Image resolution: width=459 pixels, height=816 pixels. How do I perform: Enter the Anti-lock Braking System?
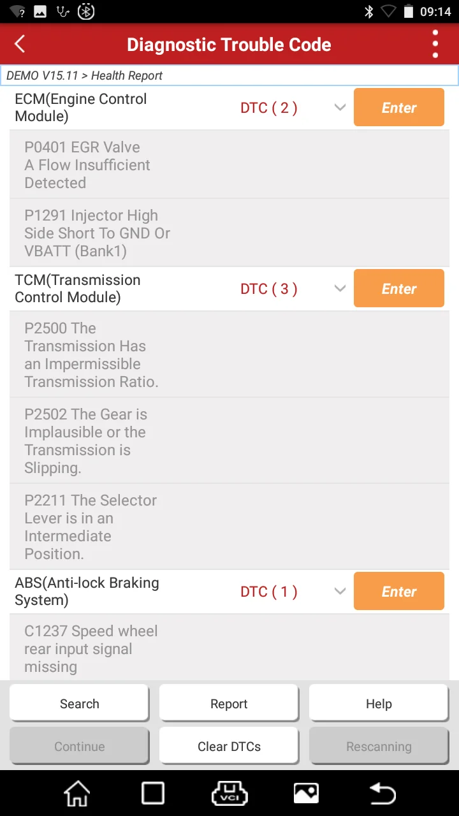(x=398, y=592)
